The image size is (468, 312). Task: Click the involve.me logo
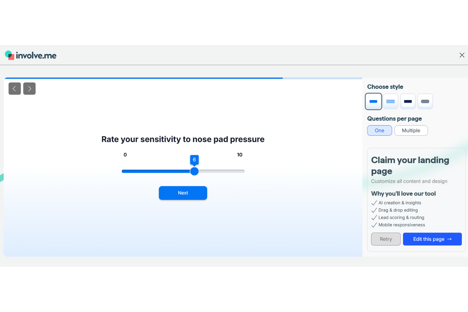30,55
